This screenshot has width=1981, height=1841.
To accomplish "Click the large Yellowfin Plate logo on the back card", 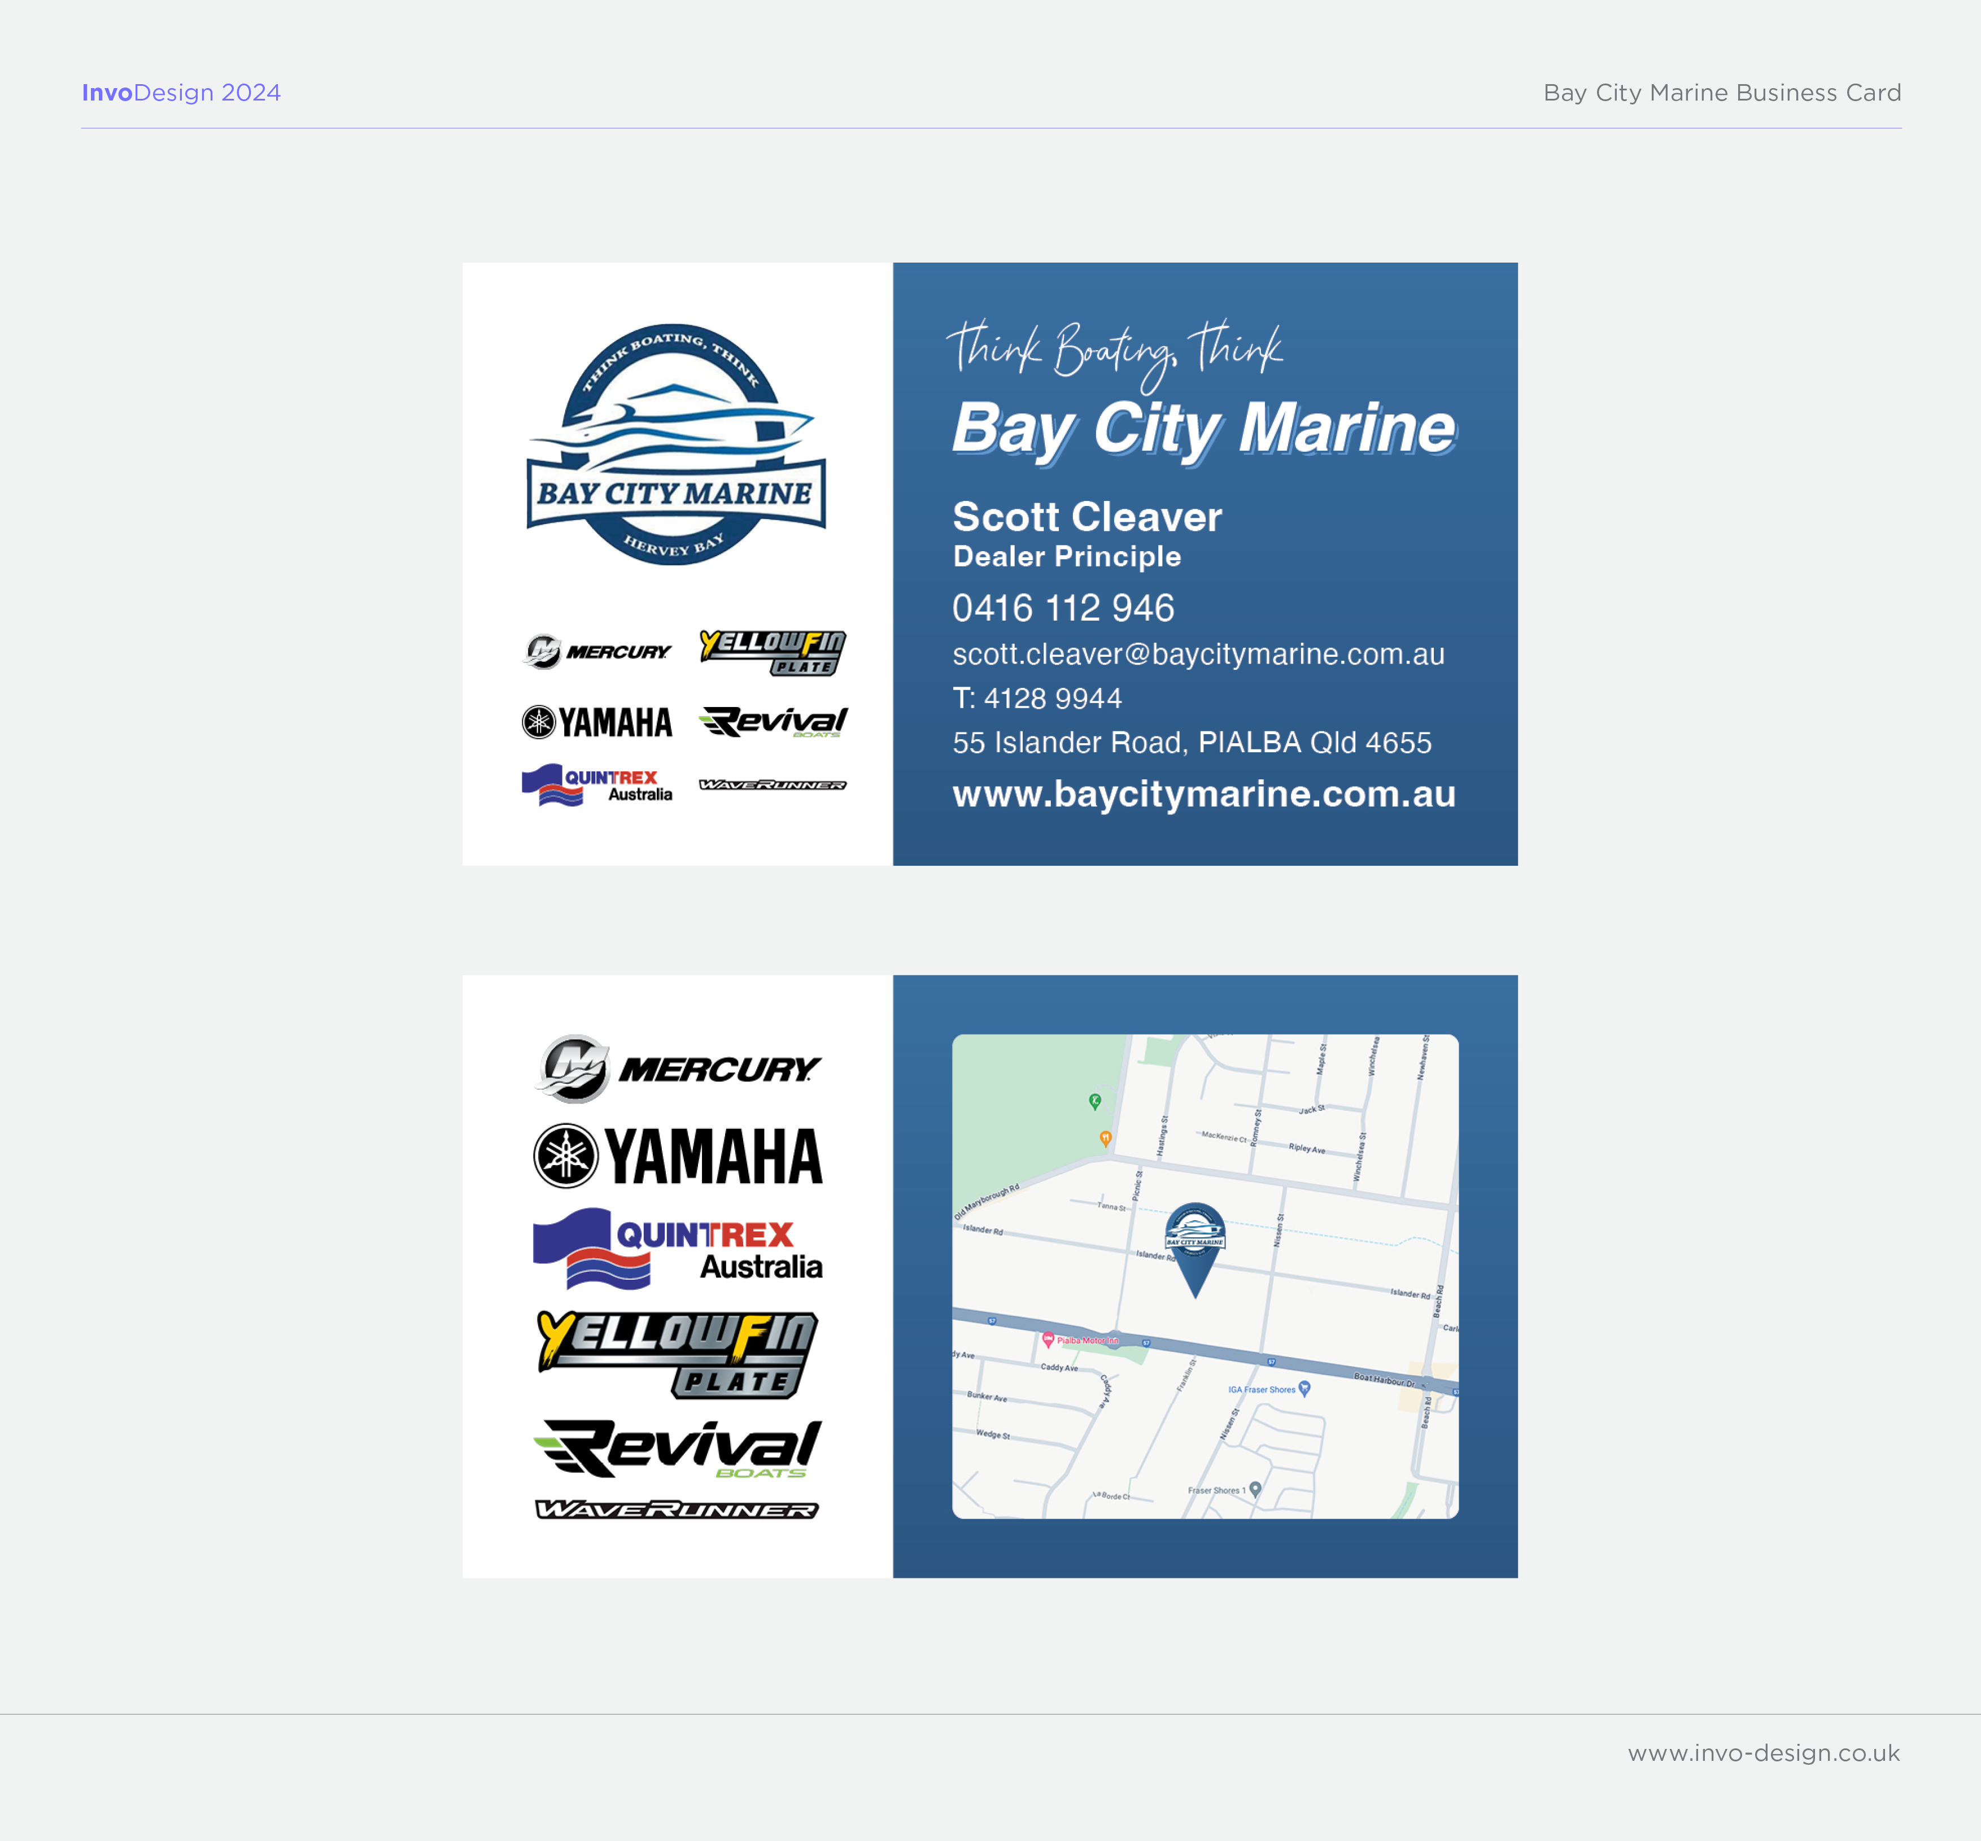I will click(677, 1355).
